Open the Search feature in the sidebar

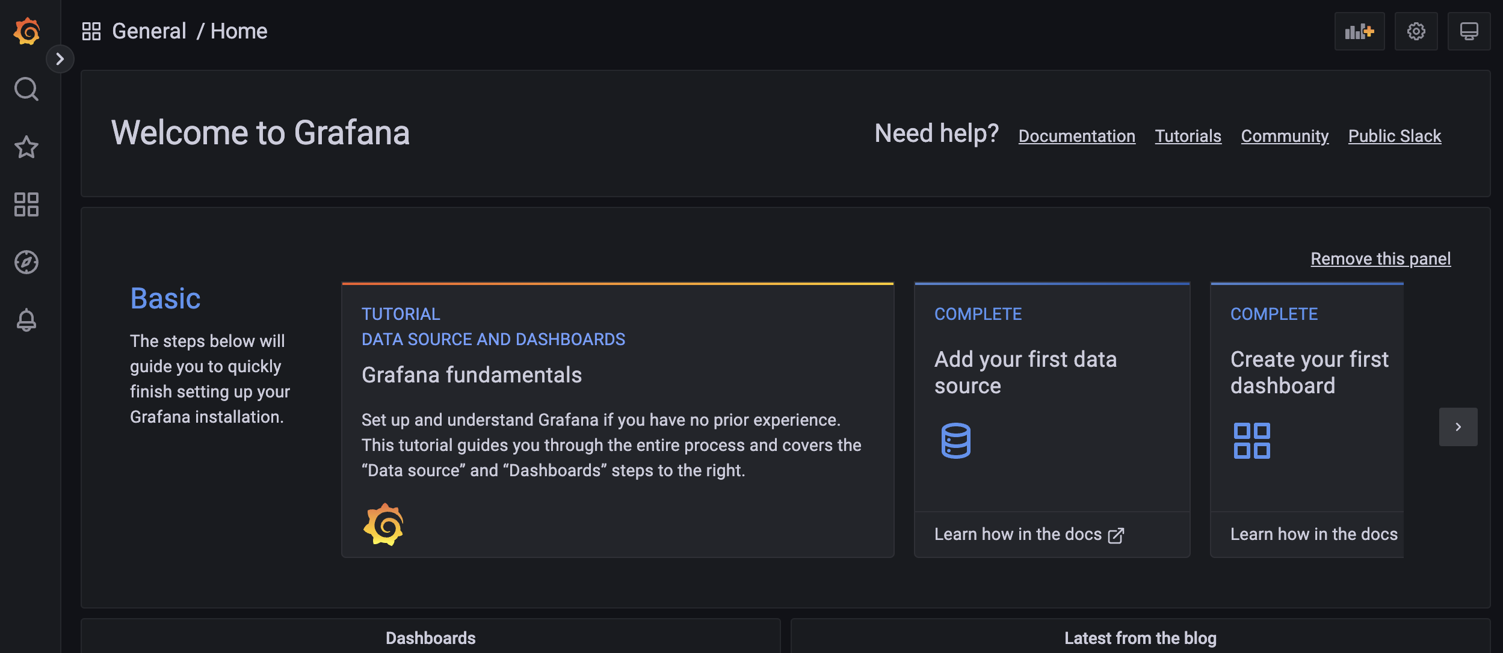(x=26, y=89)
